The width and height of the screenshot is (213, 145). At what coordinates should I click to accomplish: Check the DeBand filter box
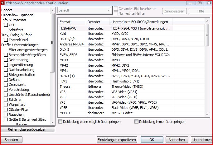coord(6,80)
